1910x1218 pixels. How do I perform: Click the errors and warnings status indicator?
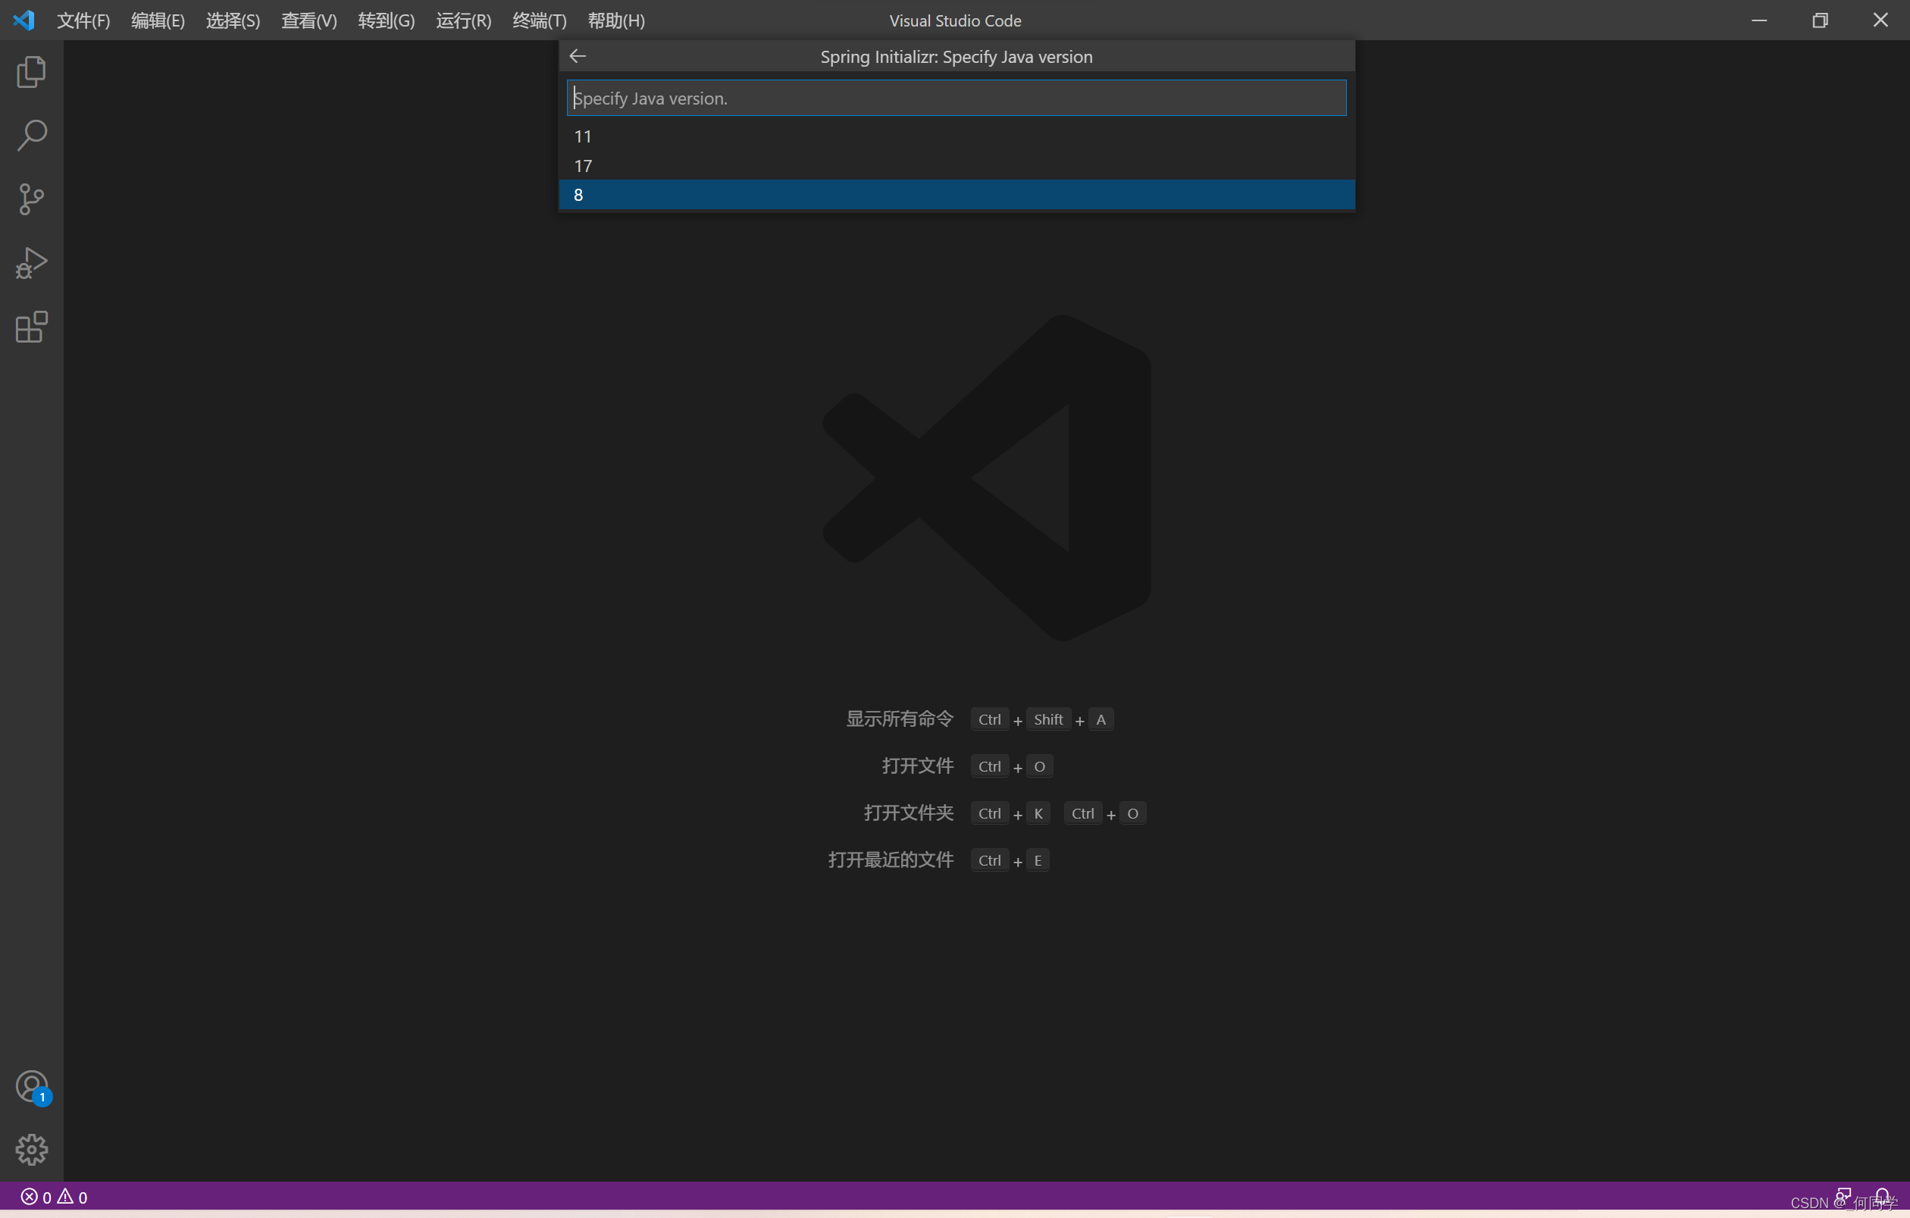coord(54,1197)
